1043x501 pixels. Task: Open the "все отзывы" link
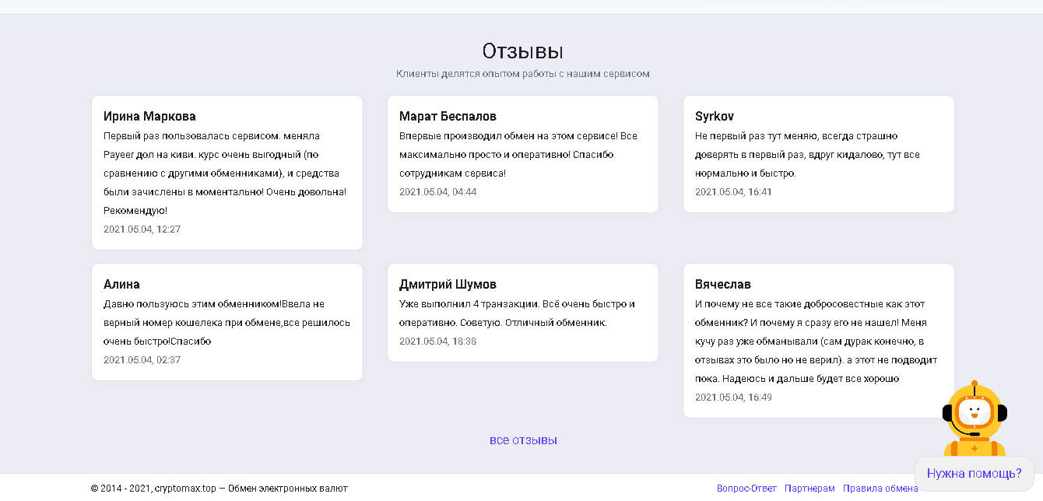523,440
